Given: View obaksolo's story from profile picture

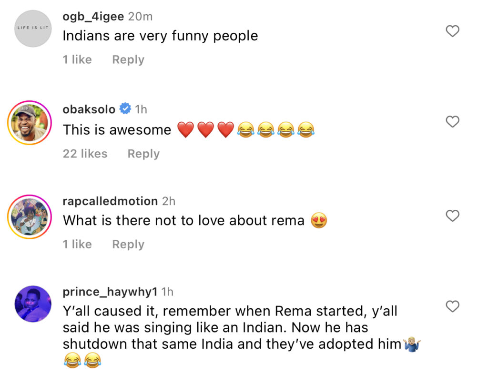Looking at the screenshot, I should [29, 122].
